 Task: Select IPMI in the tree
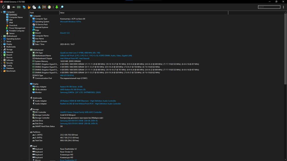[x=11, y=23]
